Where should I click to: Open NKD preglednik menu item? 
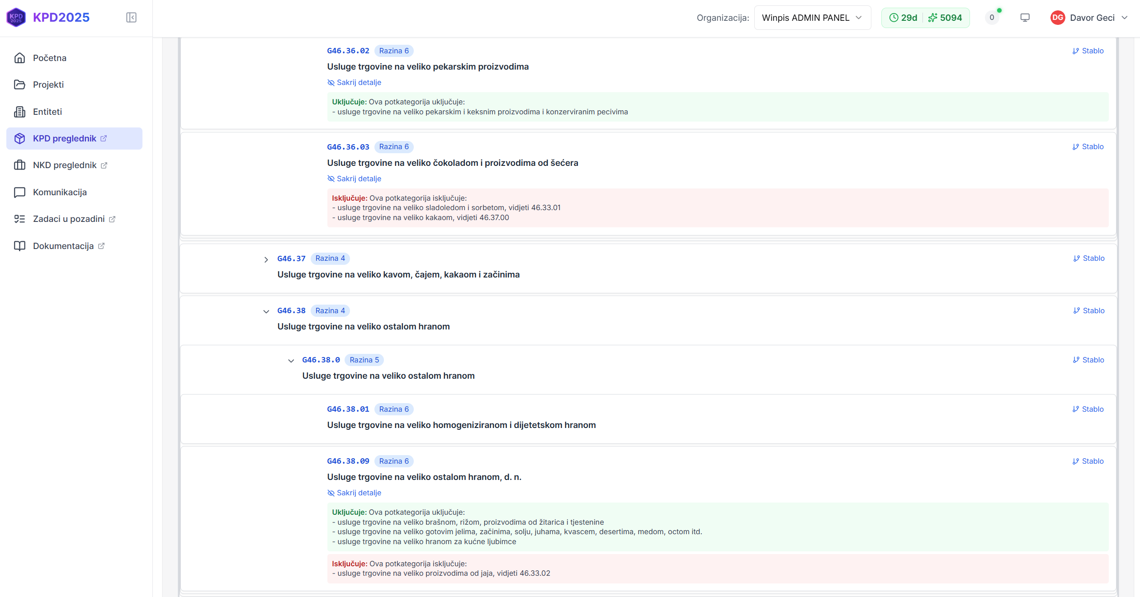65,165
